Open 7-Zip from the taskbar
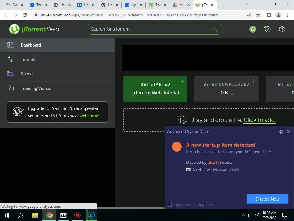 point(63,215)
